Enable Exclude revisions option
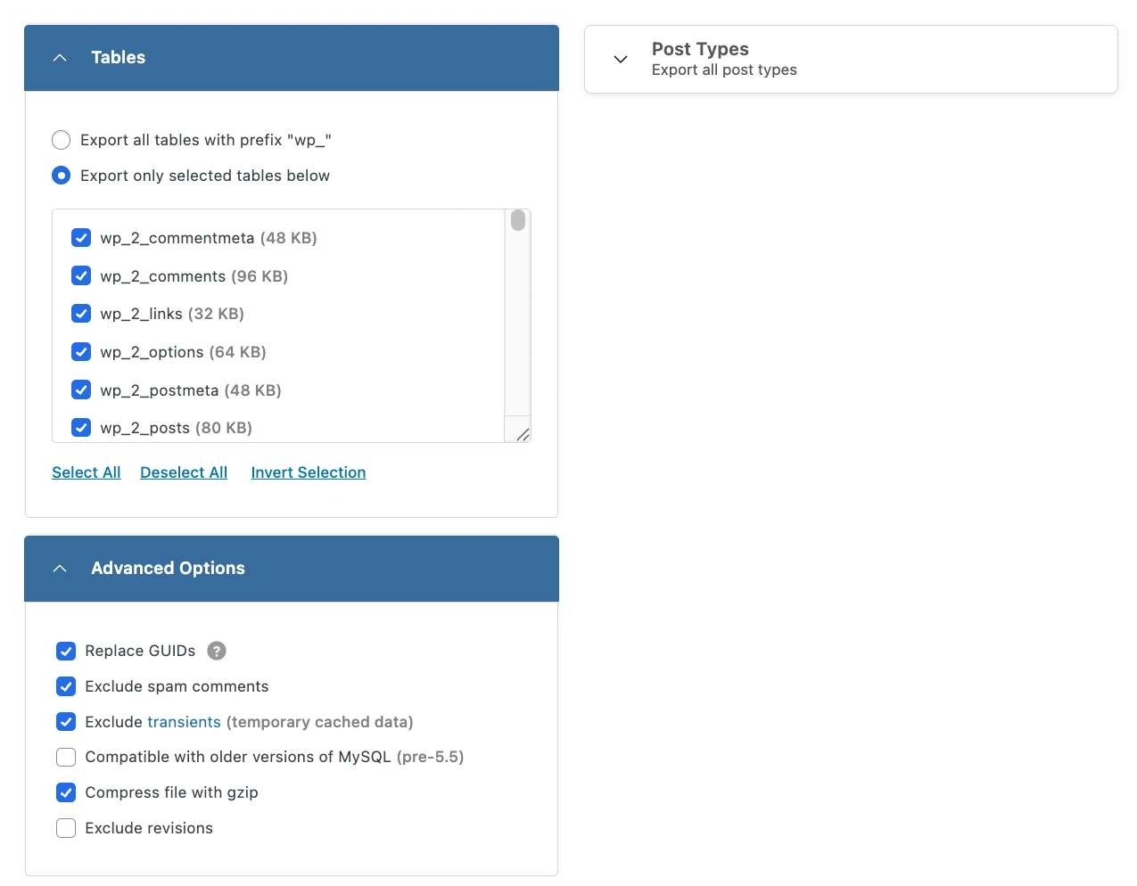Screen dimensions: 1137x886 point(66,828)
